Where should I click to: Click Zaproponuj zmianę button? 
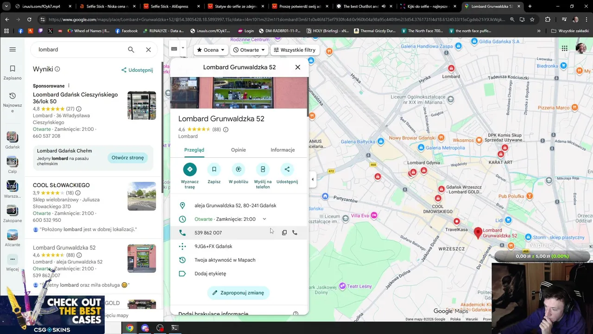click(238, 293)
